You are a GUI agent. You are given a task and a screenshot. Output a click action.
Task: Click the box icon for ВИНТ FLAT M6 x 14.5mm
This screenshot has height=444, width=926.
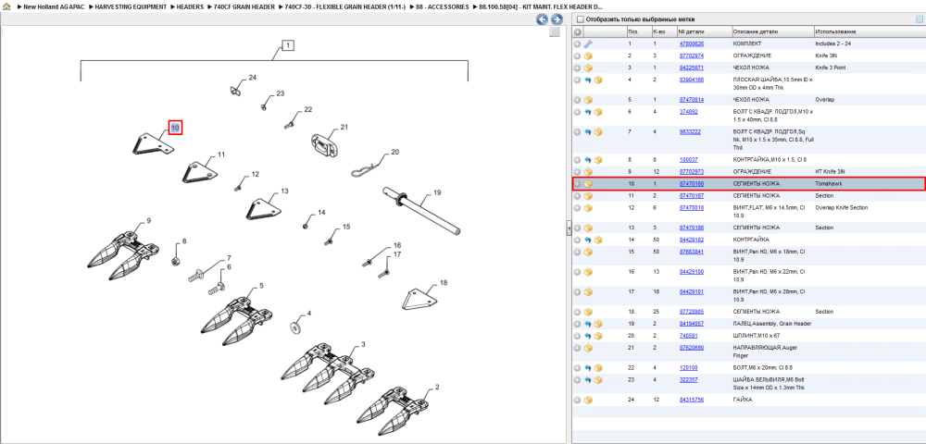coord(588,207)
